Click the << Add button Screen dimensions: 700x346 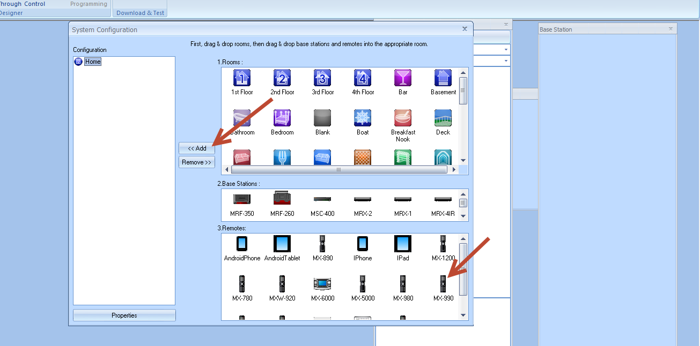(197, 148)
